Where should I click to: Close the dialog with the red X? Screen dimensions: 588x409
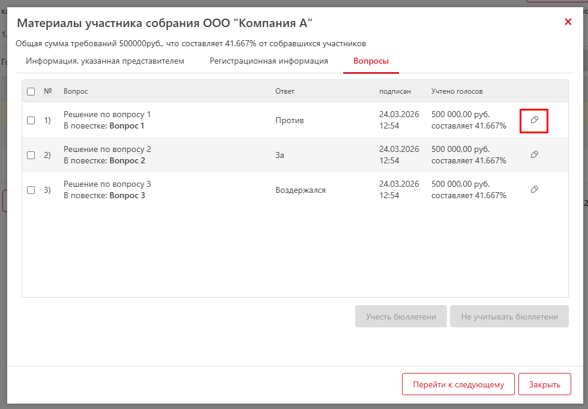tap(568, 22)
